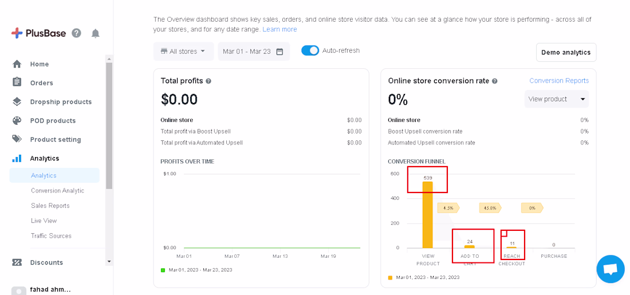Click the Dropship products layers icon
Viewport: 630px width, 295px height.
tap(17, 102)
